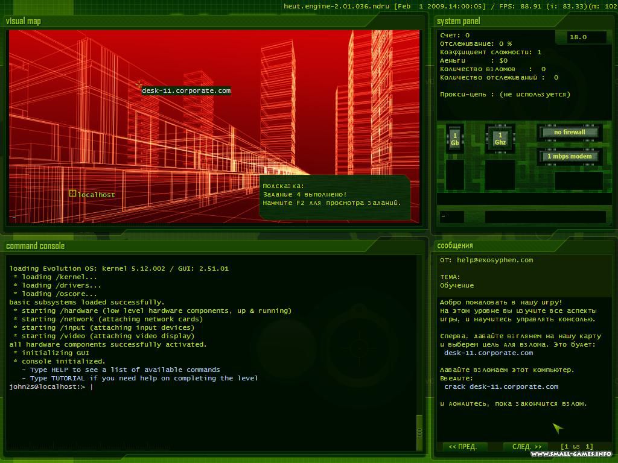This screenshot has width=618, height=463.
Task: Click the message subject Обучение
Action: pos(457,285)
